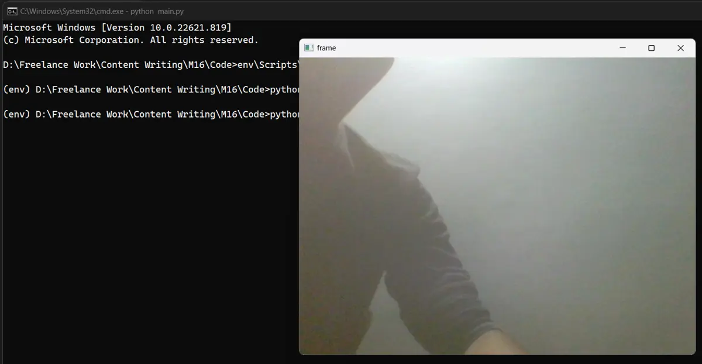Viewport: 702px width, 364px height.
Task: Close the frame webcam window
Action: tap(680, 48)
